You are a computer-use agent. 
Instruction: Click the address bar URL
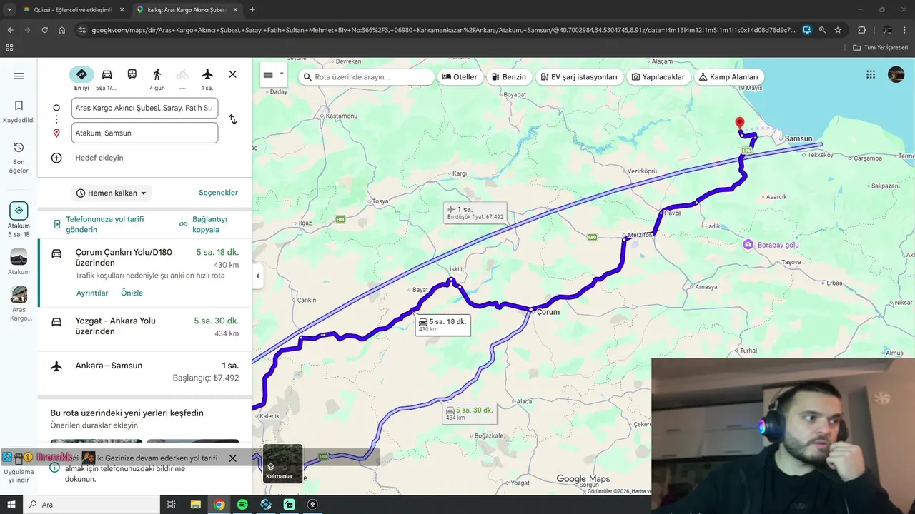click(443, 30)
